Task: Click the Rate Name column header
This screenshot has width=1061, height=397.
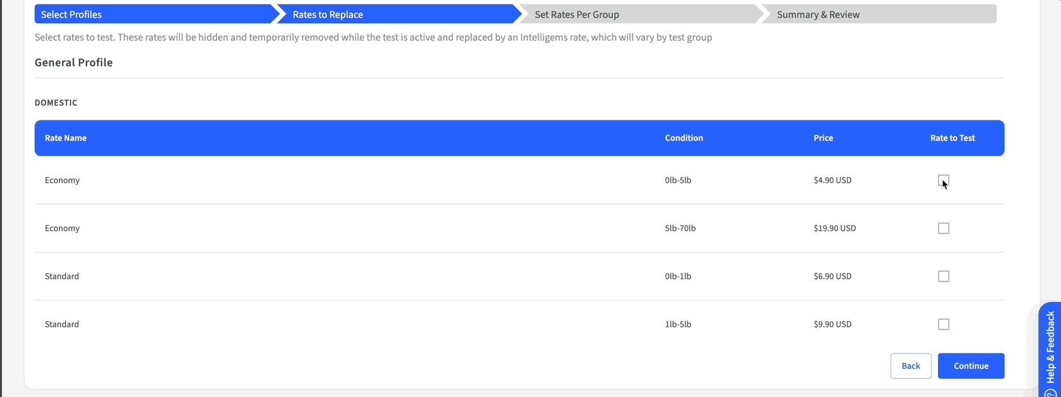Action: tap(65, 138)
